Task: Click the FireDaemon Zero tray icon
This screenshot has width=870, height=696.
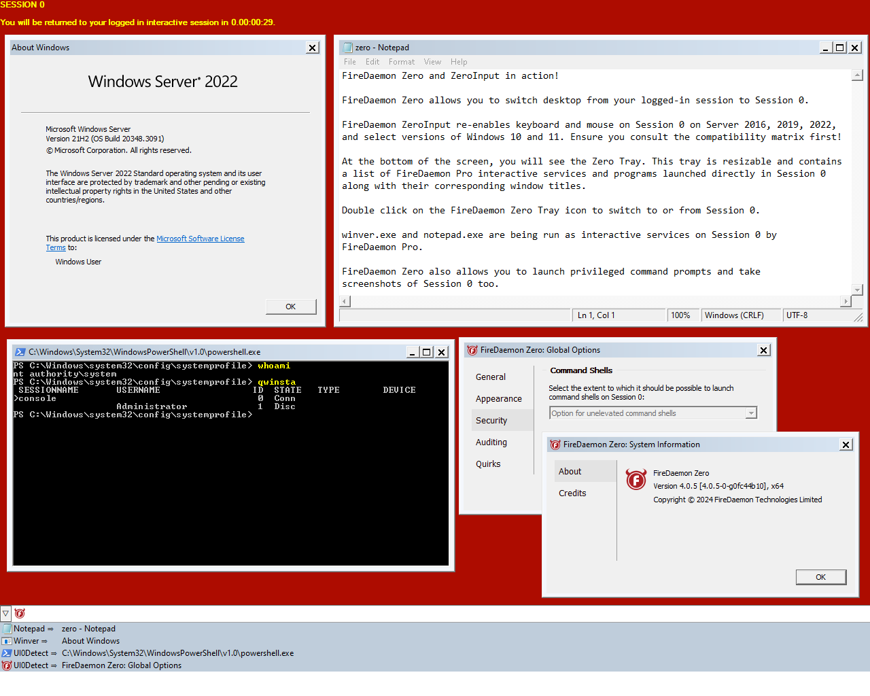Action: coord(20,613)
